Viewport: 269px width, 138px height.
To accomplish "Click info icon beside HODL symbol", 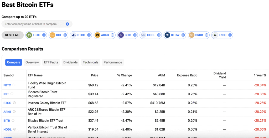I will (15, 129).
